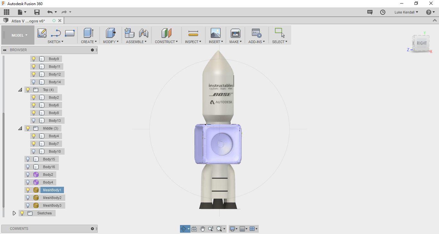Click the Save disk icon
The height and width of the screenshot is (234, 439).
pyautogui.click(x=37, y=12)
